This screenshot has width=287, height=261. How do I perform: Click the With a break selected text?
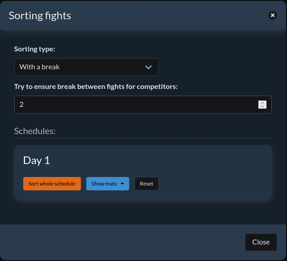(40, 67)
